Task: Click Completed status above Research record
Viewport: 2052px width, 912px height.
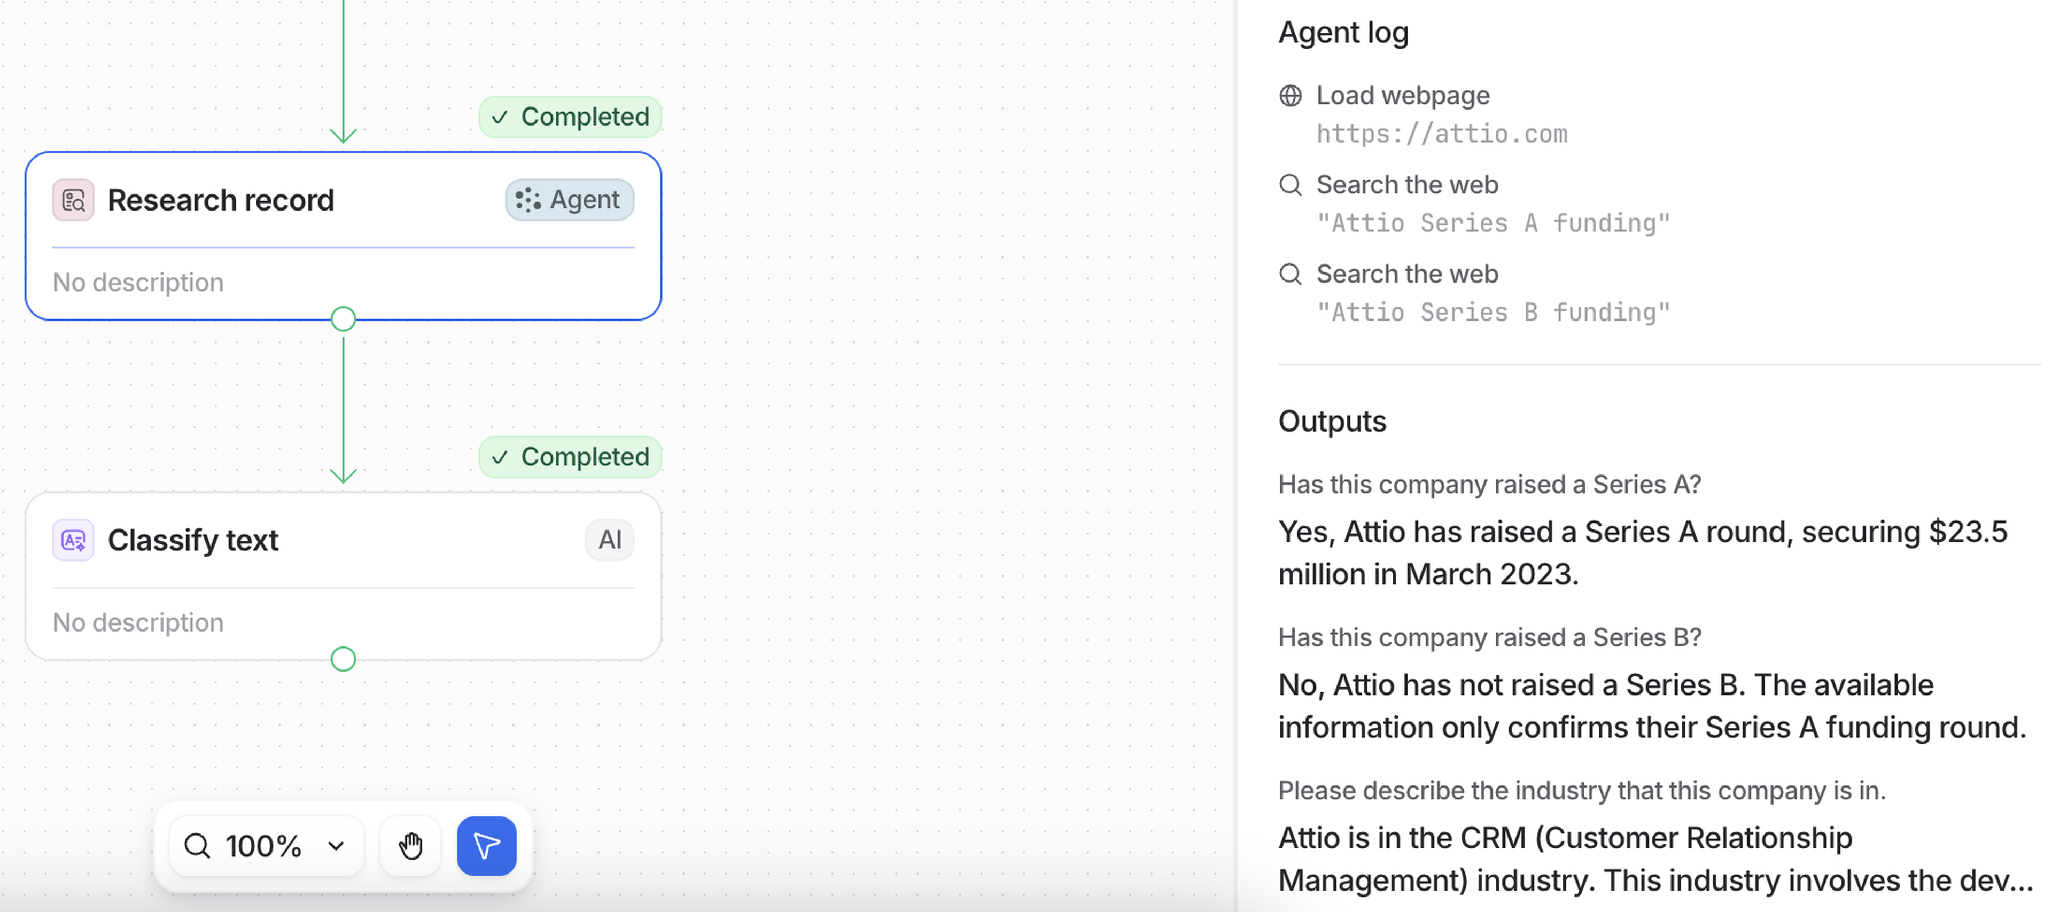Action: point(570,117)
